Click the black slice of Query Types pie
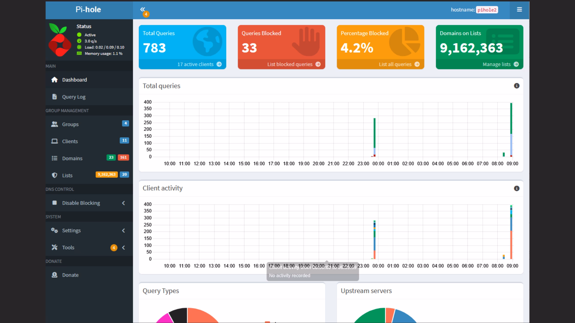The height and width of the screenshot is (323, 575). point(179,315)
